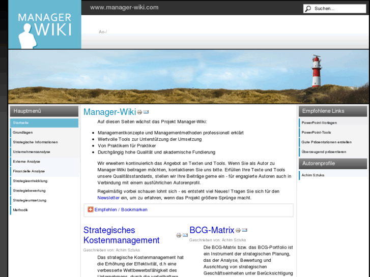Image resolution: width=370 pixels, height=277 pixels.
Task: Click the An-/ link in header
Action: (103, 32)
